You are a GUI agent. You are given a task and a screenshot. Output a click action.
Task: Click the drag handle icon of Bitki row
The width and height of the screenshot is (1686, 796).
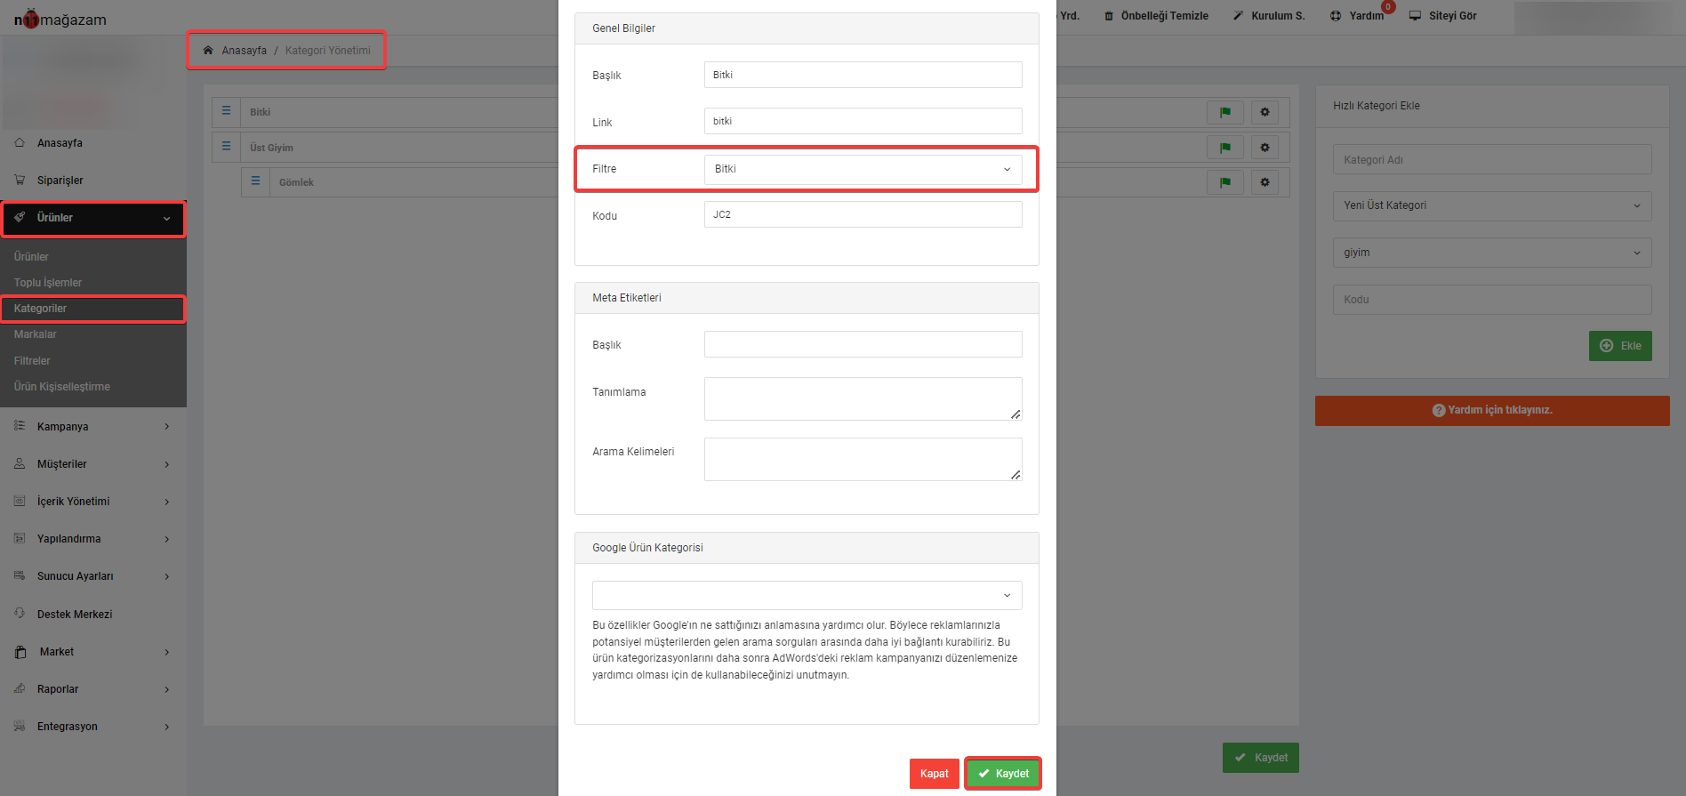click(226, 111)
